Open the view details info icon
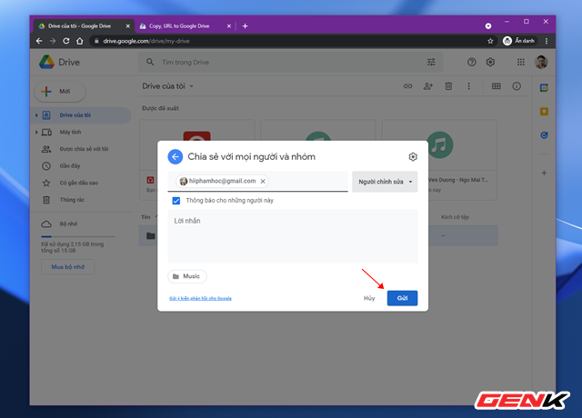 coord(517,86)
